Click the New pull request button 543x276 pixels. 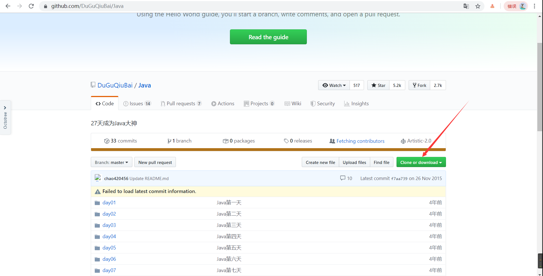point(155,162)
